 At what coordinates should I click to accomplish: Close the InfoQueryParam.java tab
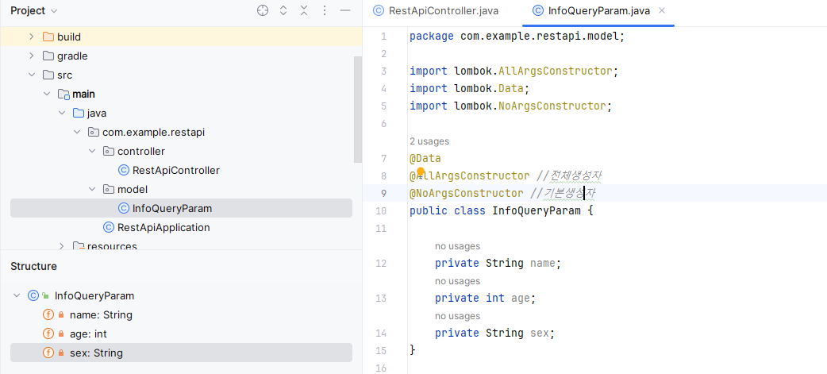pos(663,10)
